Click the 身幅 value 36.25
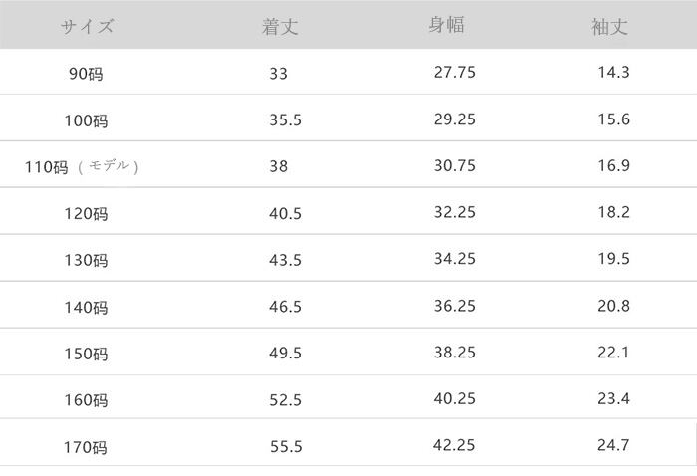697x476 pixels. [454, 306]
